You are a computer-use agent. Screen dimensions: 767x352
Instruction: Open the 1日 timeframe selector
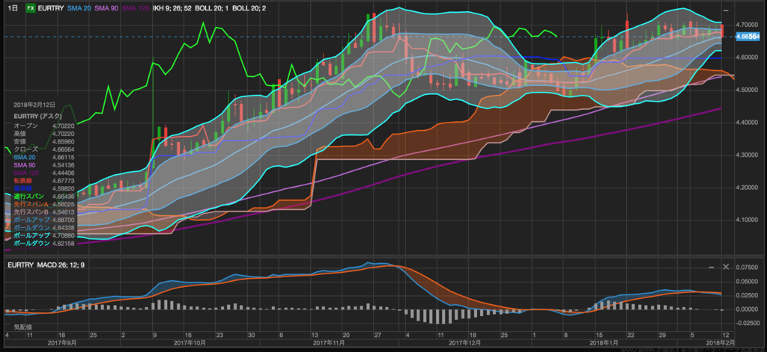(x=13, y=8)
